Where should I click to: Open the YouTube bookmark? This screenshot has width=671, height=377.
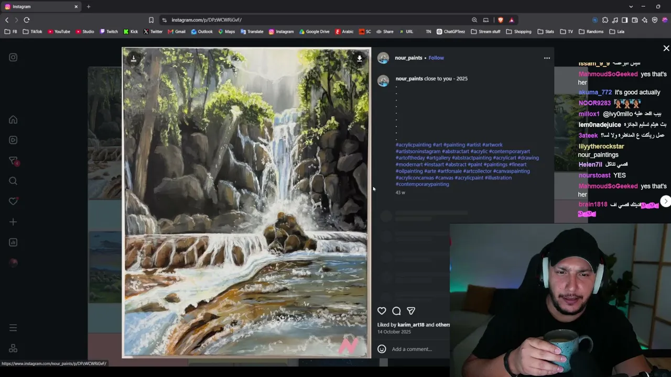pos(59,31)
